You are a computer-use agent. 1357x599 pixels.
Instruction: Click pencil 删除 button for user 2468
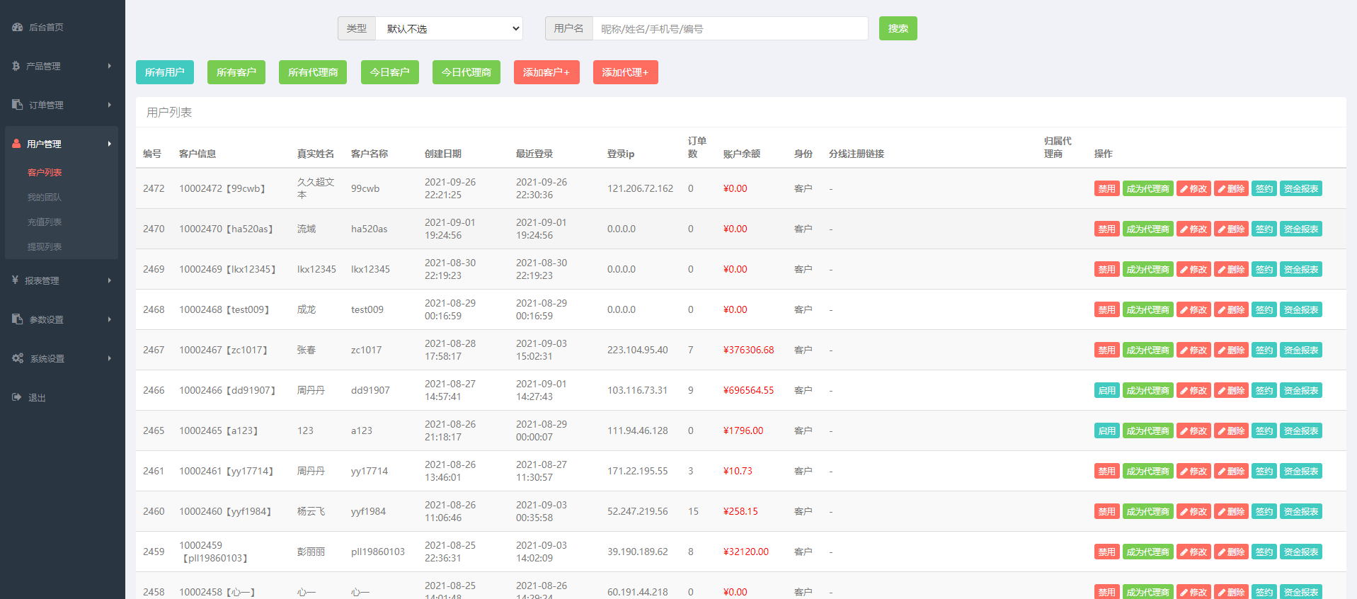[1232, 309]
